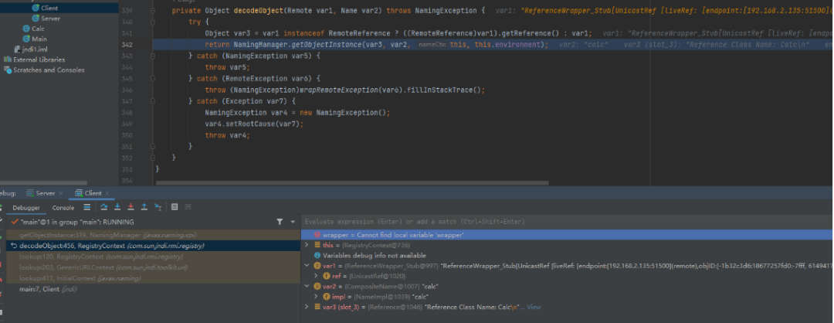Select the lookup:203 GenericURLContext frame

tap(153, 267)
